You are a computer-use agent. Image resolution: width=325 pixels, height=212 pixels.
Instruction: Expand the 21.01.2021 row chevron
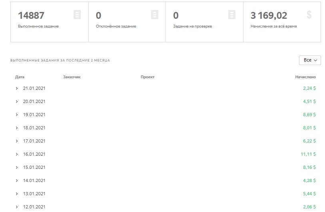tap(17, 88)
